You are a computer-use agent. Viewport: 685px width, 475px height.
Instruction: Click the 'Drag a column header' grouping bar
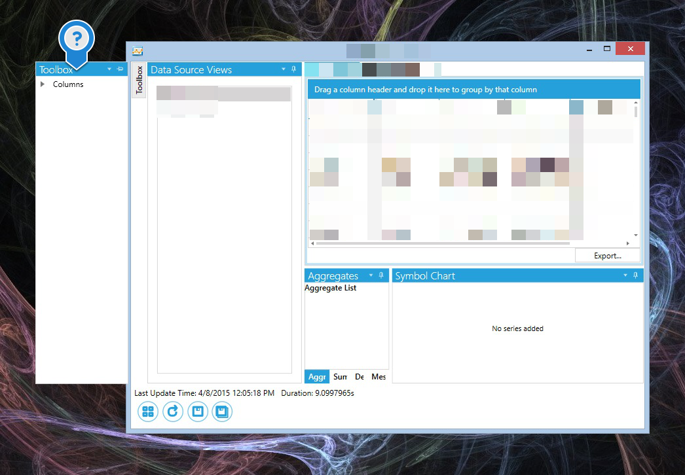point(474,90)
